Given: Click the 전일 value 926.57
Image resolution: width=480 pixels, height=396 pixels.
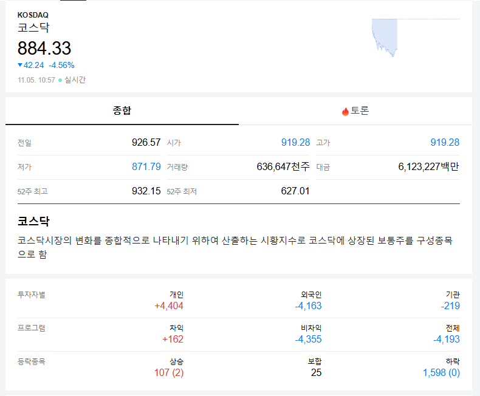Looking at the screenshot, I should 146,142.
